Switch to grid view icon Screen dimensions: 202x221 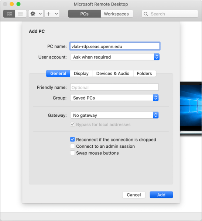9,14
